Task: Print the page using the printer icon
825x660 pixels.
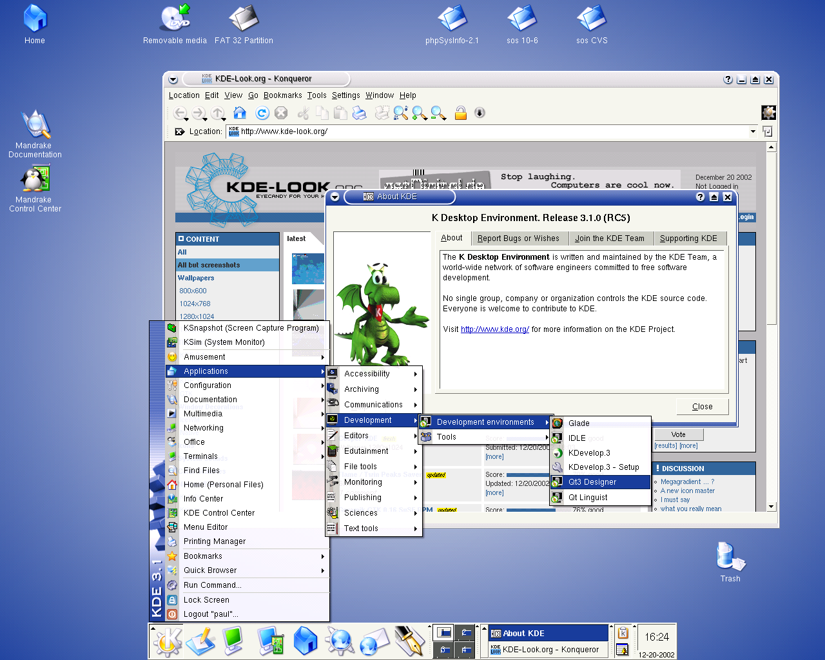Action: (x=360, y=113)
